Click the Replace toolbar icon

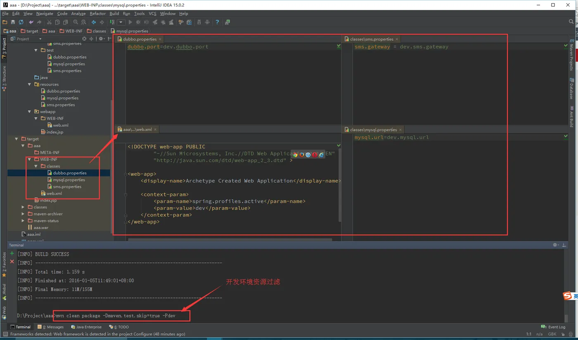point(83,22)
